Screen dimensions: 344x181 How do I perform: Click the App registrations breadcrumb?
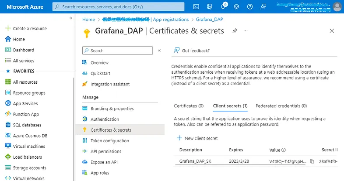pyautogui.click(x=171, y=20)
